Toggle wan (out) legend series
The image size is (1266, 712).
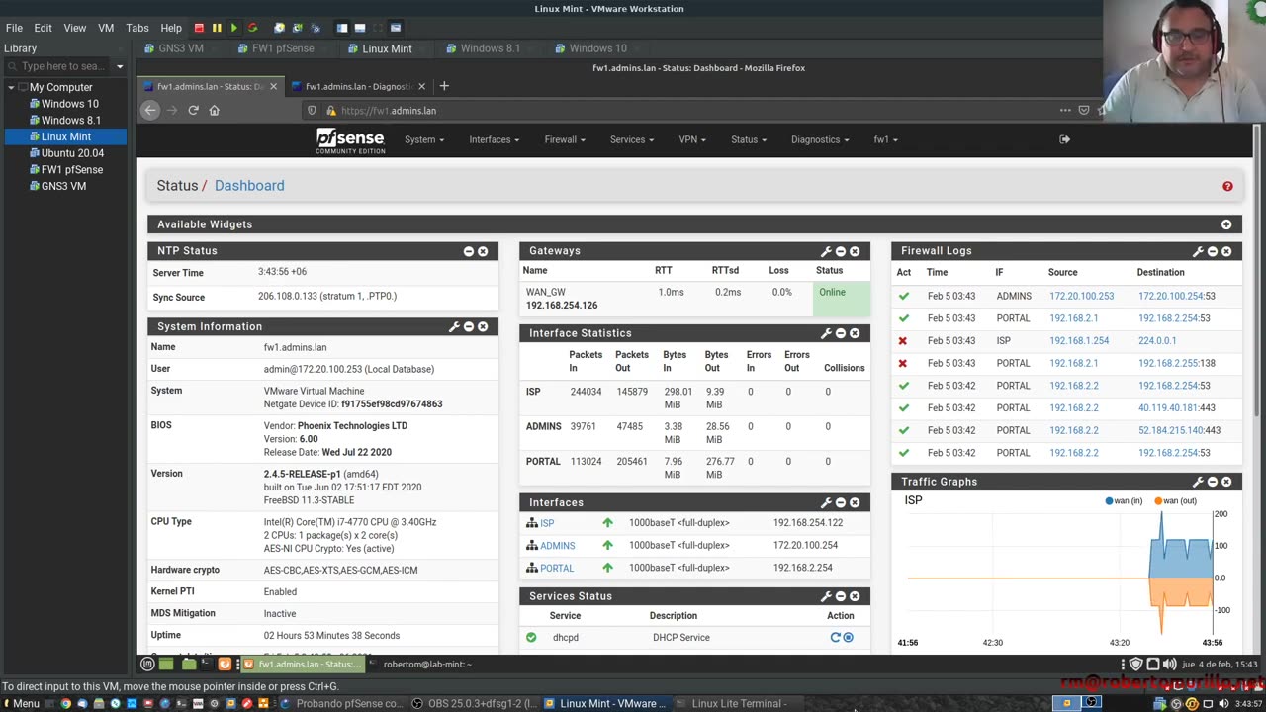coord(1176,501)
